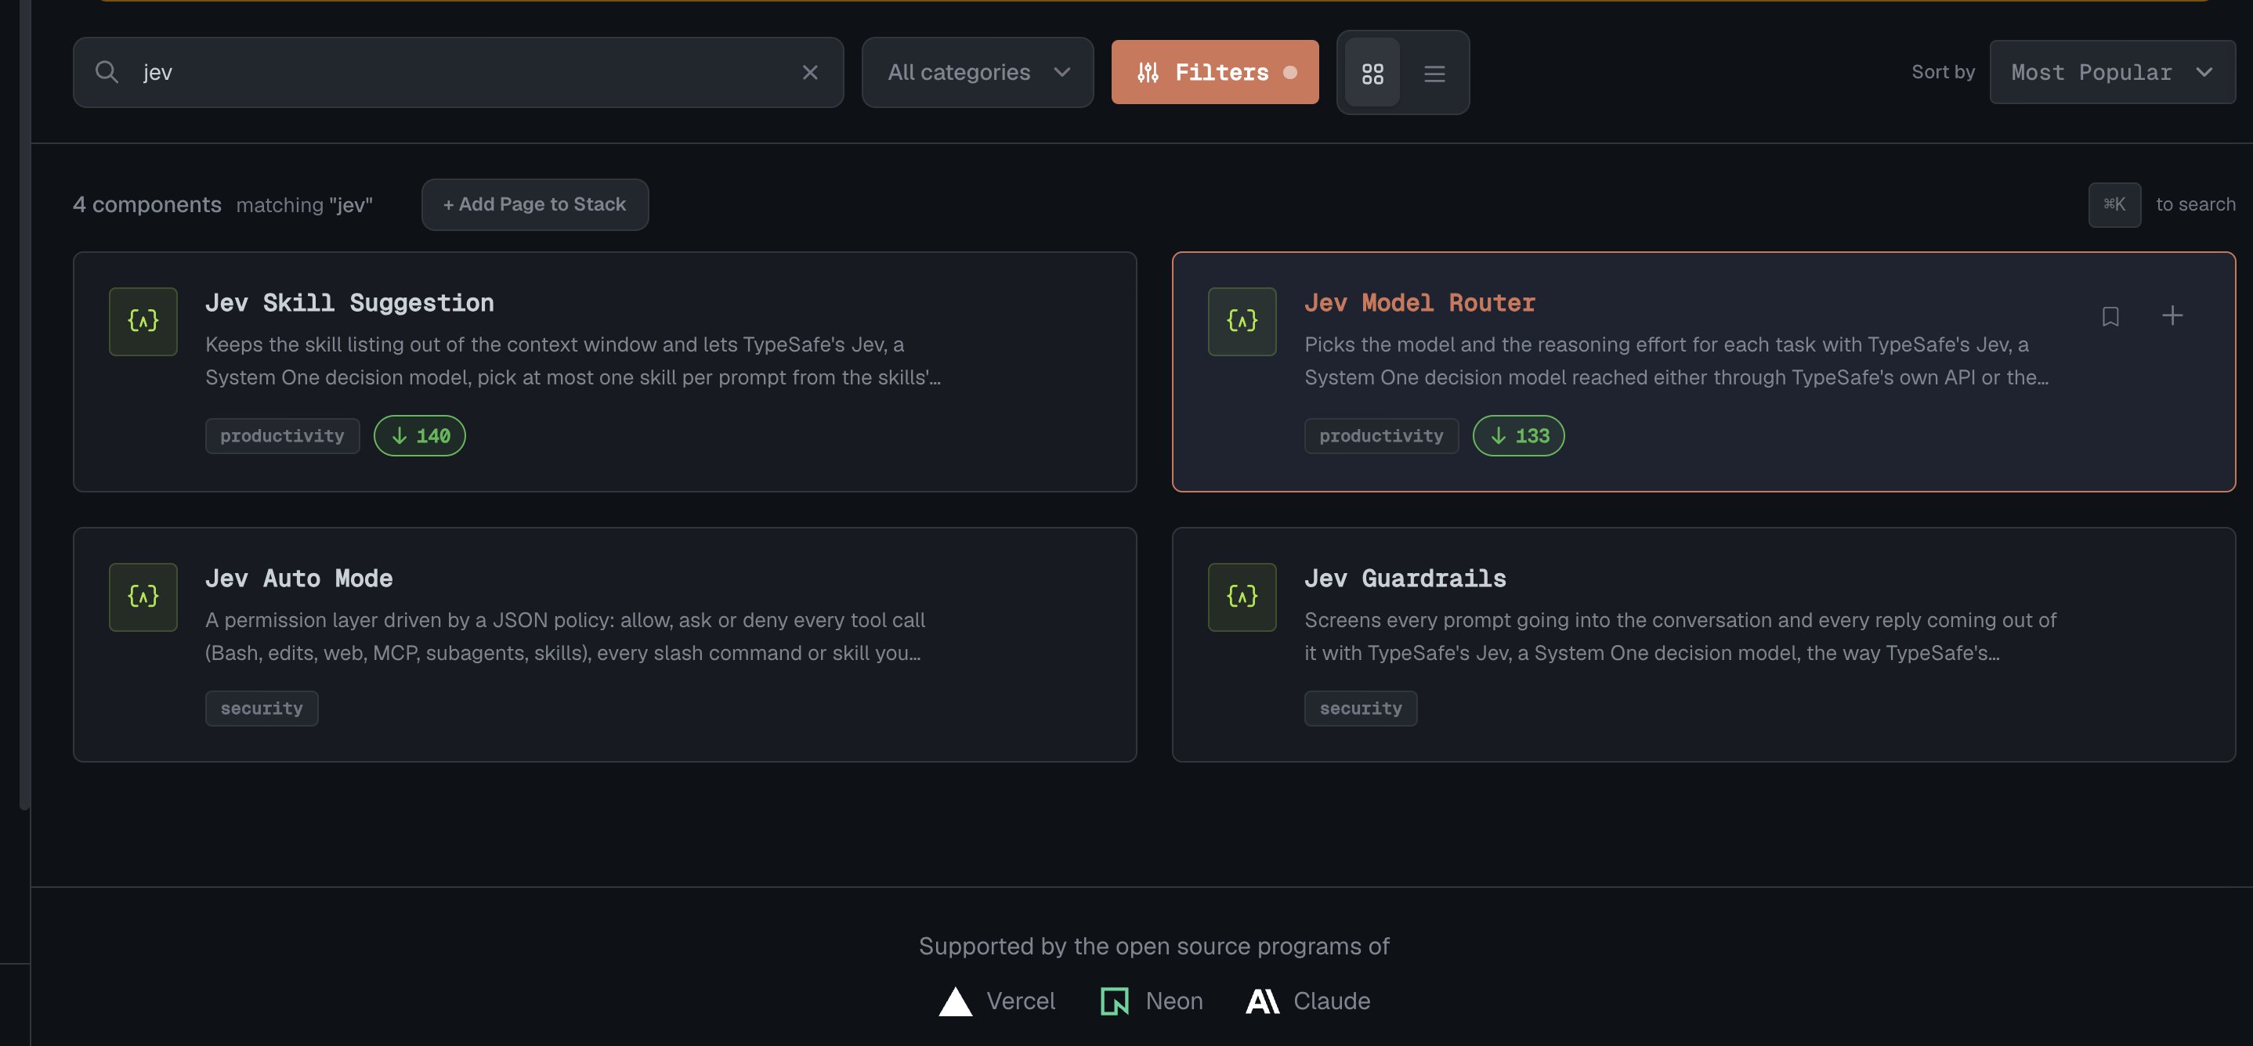Click the left sidebar scrollbar
The image size is (2253, 1046).
point(24,405)
